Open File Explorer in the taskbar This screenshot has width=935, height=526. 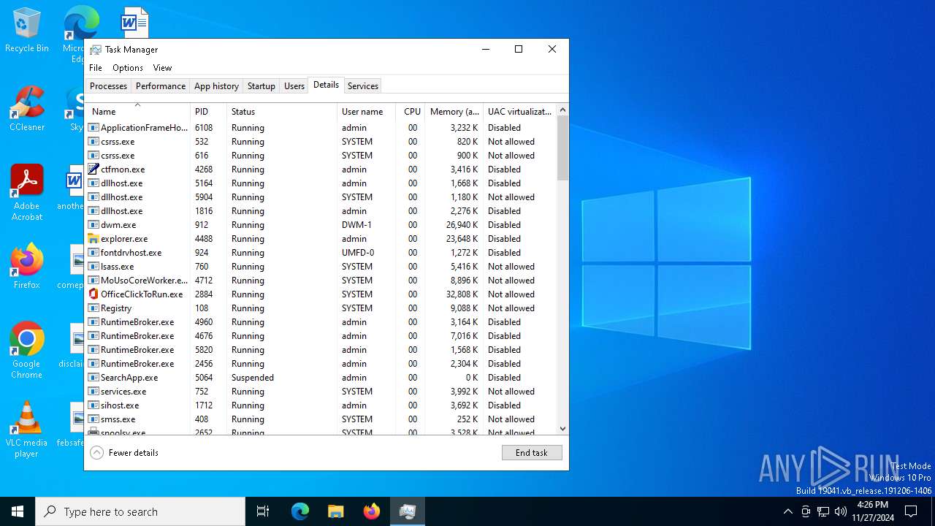tap(336, 511)
